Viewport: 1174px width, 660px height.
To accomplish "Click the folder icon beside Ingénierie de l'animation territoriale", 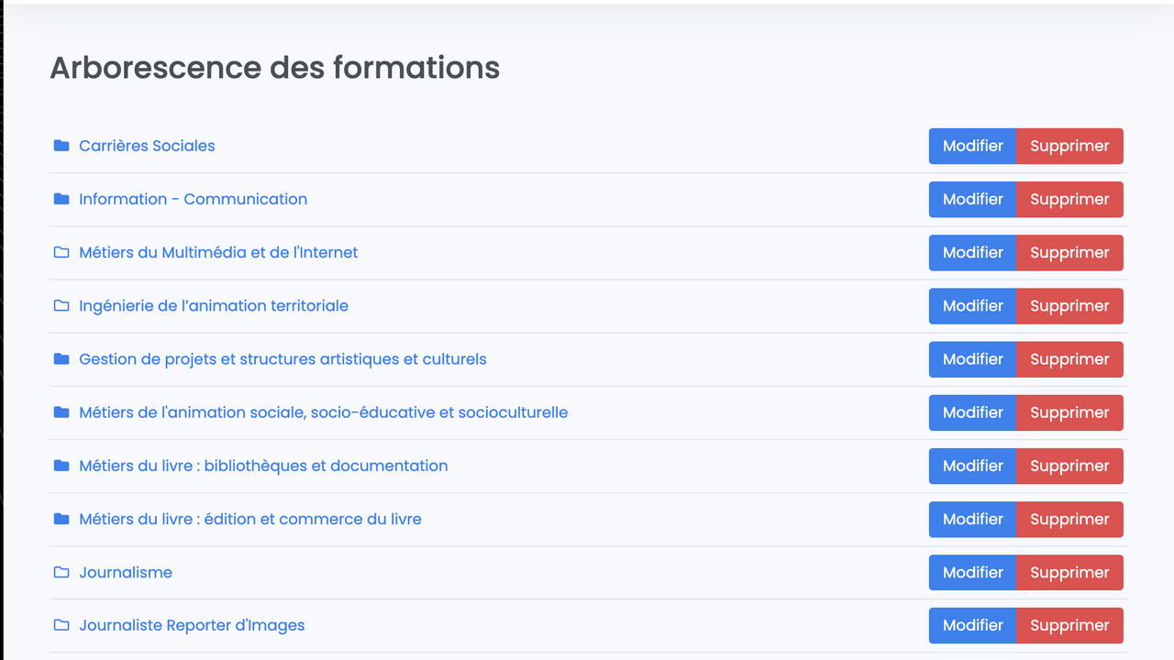I will [61, 305].
